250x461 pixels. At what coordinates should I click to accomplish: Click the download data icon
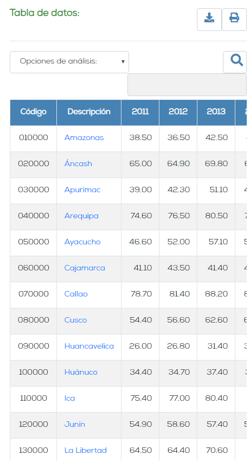pos(209,20)
